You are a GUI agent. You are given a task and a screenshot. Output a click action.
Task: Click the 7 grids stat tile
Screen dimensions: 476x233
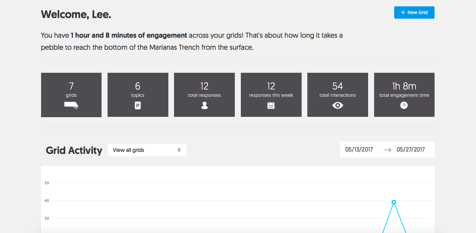(71, 95)
